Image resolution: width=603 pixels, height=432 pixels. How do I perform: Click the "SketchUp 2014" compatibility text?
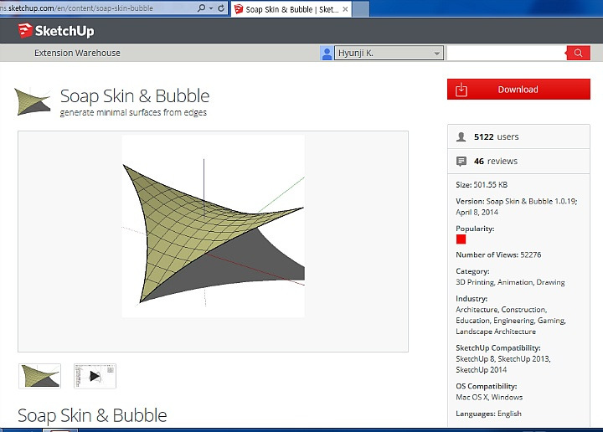click(481, 370)
